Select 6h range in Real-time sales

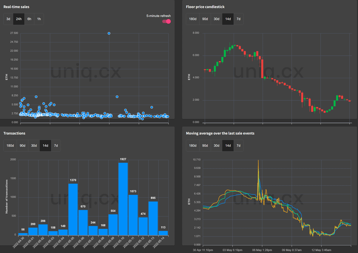pyautogui.click(x=29, y=19)
